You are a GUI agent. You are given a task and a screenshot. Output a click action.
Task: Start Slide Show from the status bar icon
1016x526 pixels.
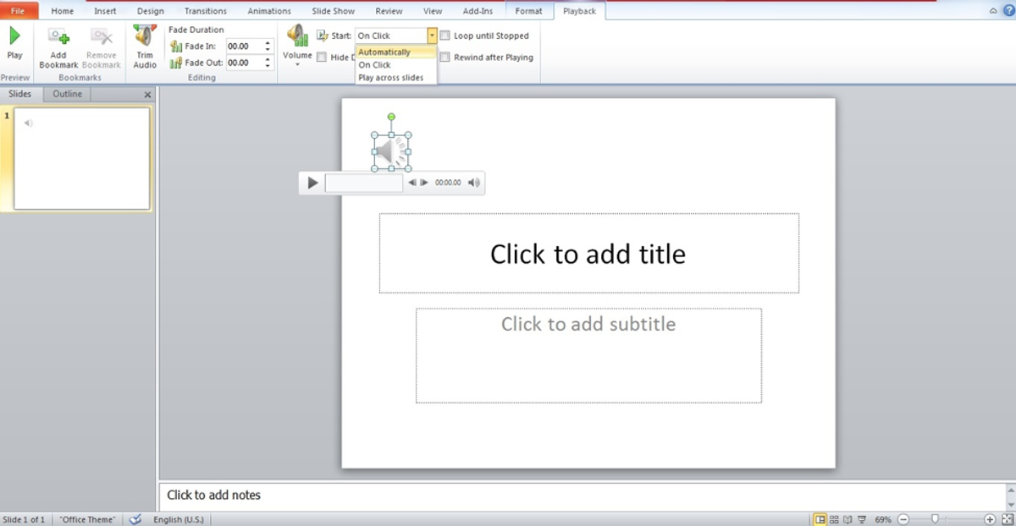click(x=860, y=519)
